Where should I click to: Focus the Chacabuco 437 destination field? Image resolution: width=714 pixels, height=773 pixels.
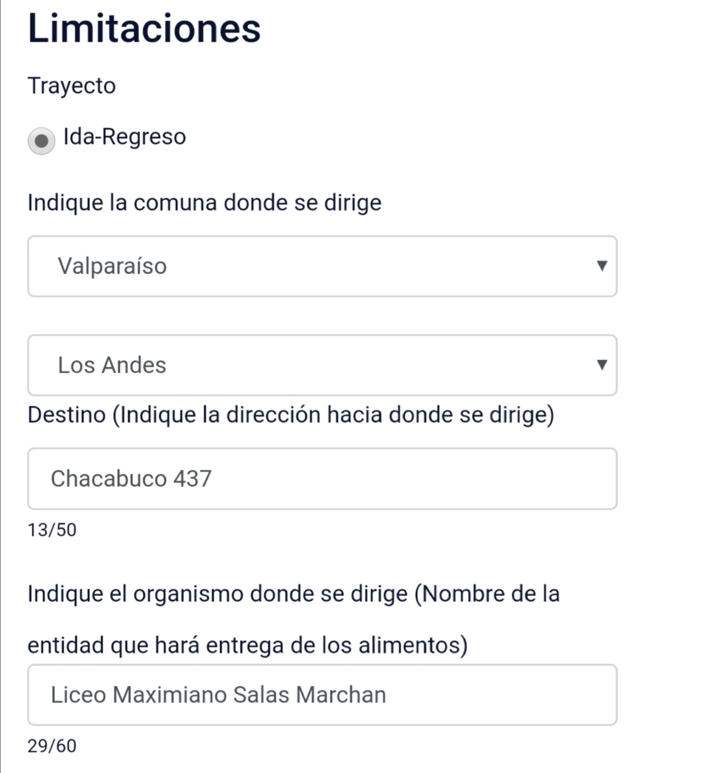322,479
